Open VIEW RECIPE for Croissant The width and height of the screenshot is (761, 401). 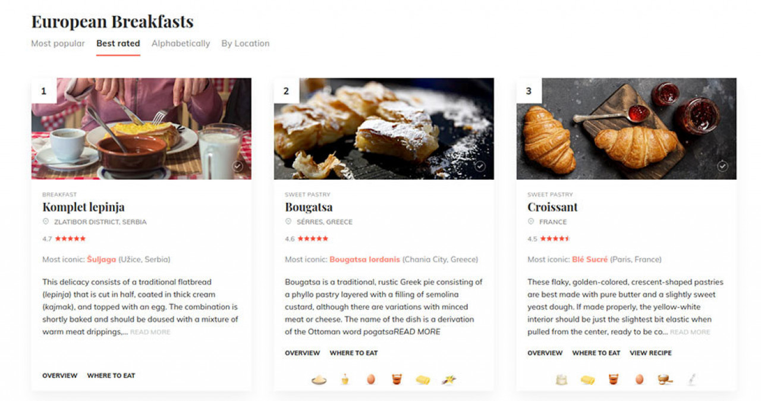click(650, 353)
